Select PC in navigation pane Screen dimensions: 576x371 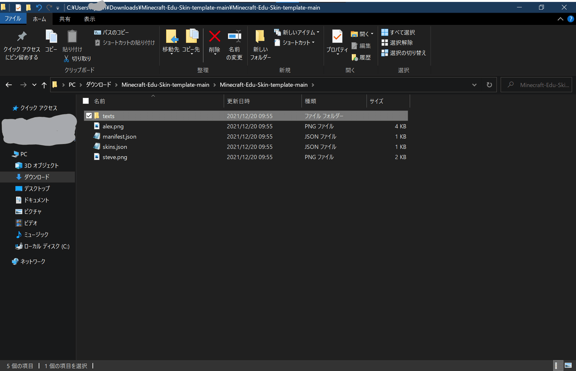tap(20, 154)
